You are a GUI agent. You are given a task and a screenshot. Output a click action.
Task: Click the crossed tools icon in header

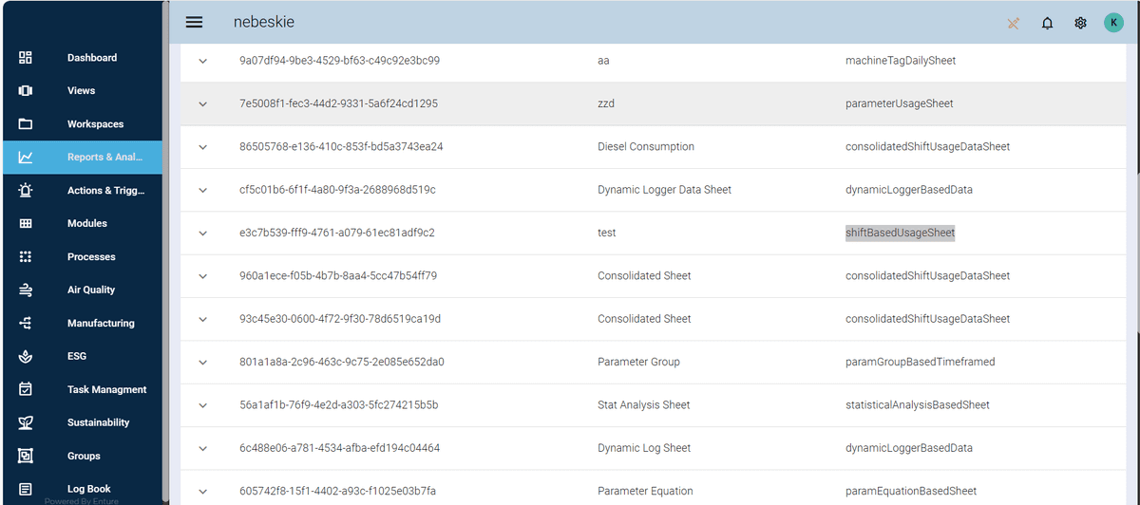(x=1013, y=23)
